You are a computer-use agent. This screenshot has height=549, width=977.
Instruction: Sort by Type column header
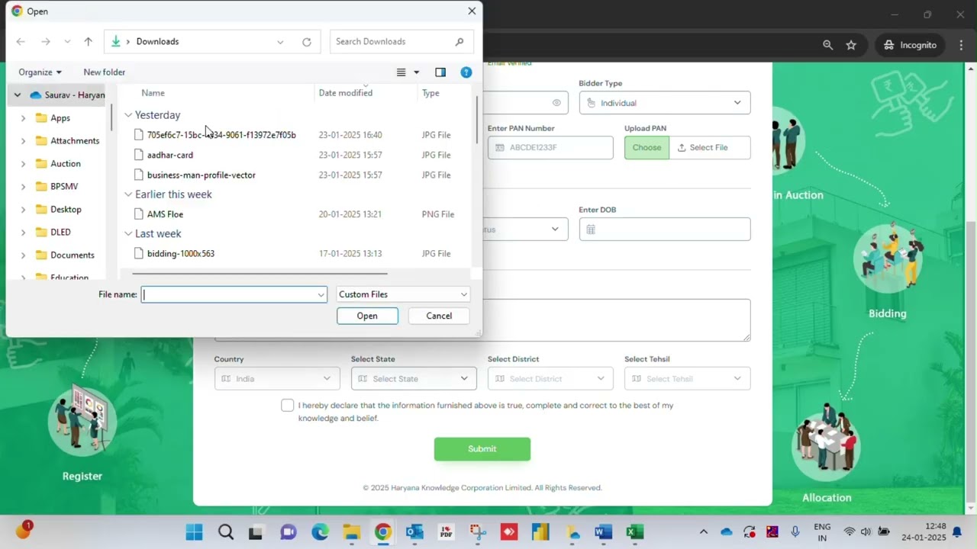(x=430, y=93)
